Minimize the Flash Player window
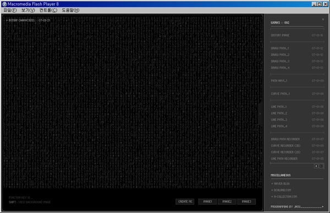The image size is (330, 213). (314, 4)
